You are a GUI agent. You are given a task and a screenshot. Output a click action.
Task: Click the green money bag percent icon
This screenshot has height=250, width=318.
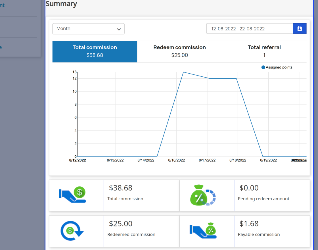pos(203,195)
